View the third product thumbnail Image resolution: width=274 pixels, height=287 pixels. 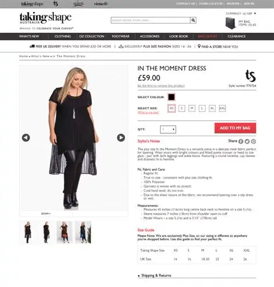click(x=65, y=232)
